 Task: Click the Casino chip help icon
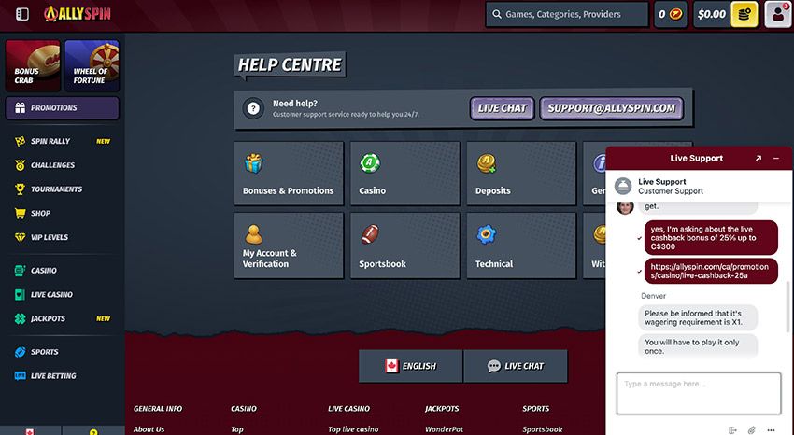(x=370, y=163)
